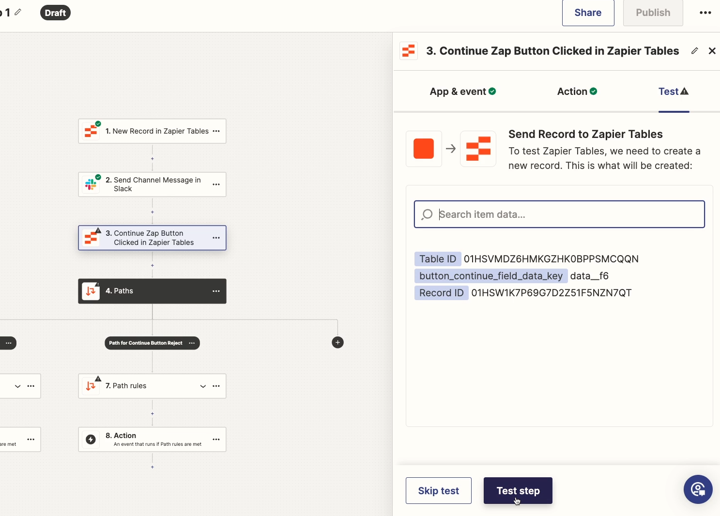Open more options for step 4 Paths
Viewport: 720px width, 516px height.
216,291
